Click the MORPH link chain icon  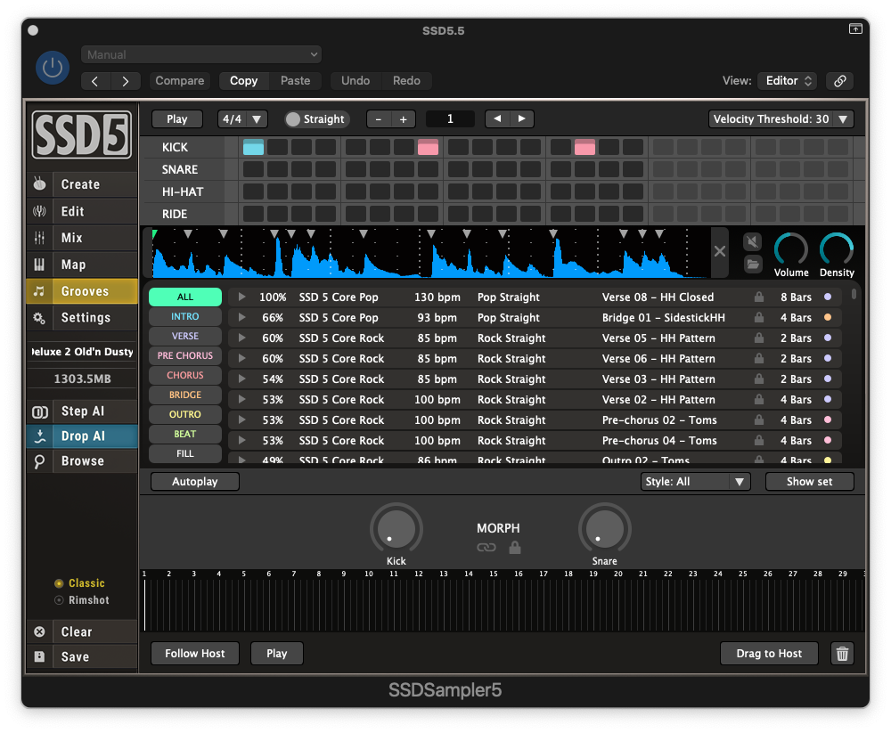[x=486, y=547]
